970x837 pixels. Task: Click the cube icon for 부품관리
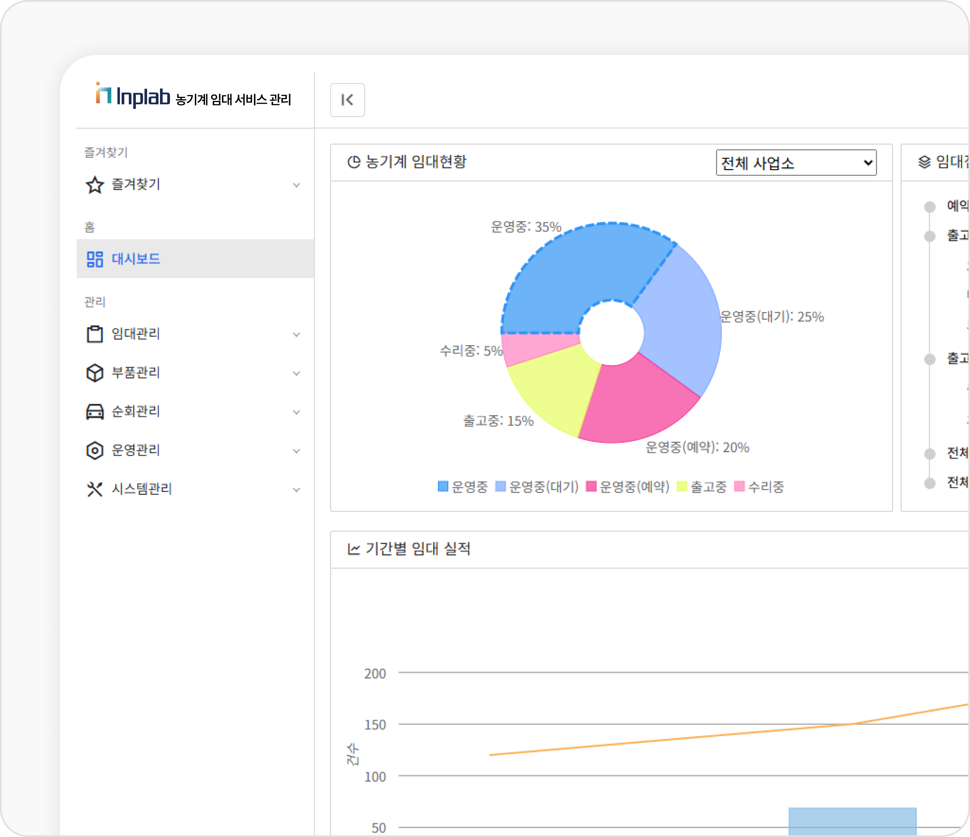(95, 373)
